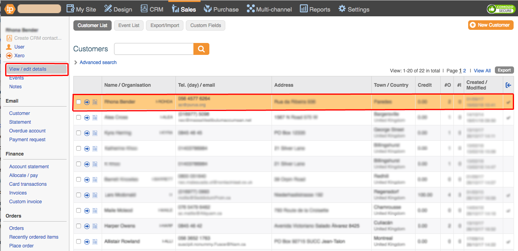Tick the checkbox for Rhona Bender row
Screen dimensions: 518x251
pos(79,102)
